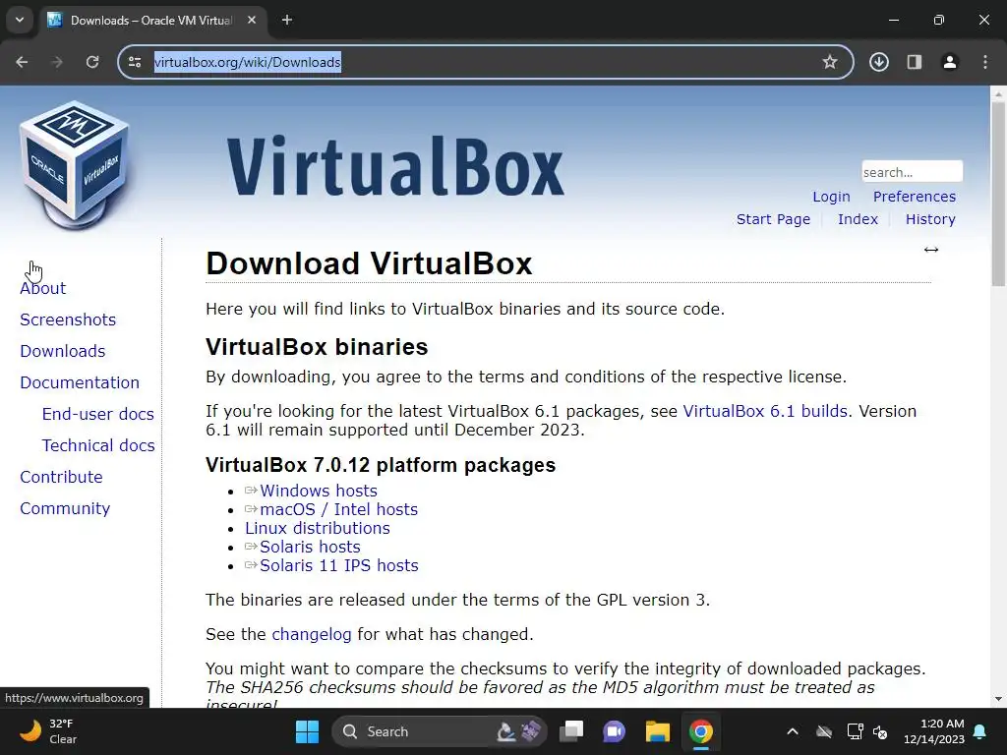Open Contribute in the sidebar
1007x755 pixels.
coord(61,477)
